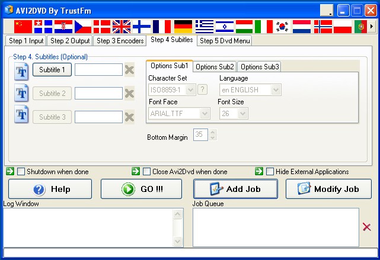This screenshot has height=260, width=380.
Task: Open the Font Size dropdown
Action: pyautogui.click(x=242, y=113)
